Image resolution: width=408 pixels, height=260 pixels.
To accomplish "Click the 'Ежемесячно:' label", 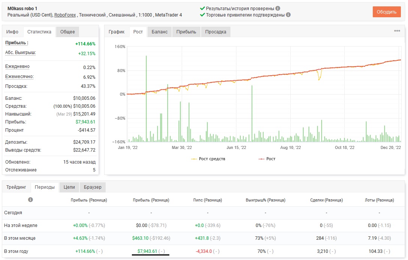I will coord(19,77).
